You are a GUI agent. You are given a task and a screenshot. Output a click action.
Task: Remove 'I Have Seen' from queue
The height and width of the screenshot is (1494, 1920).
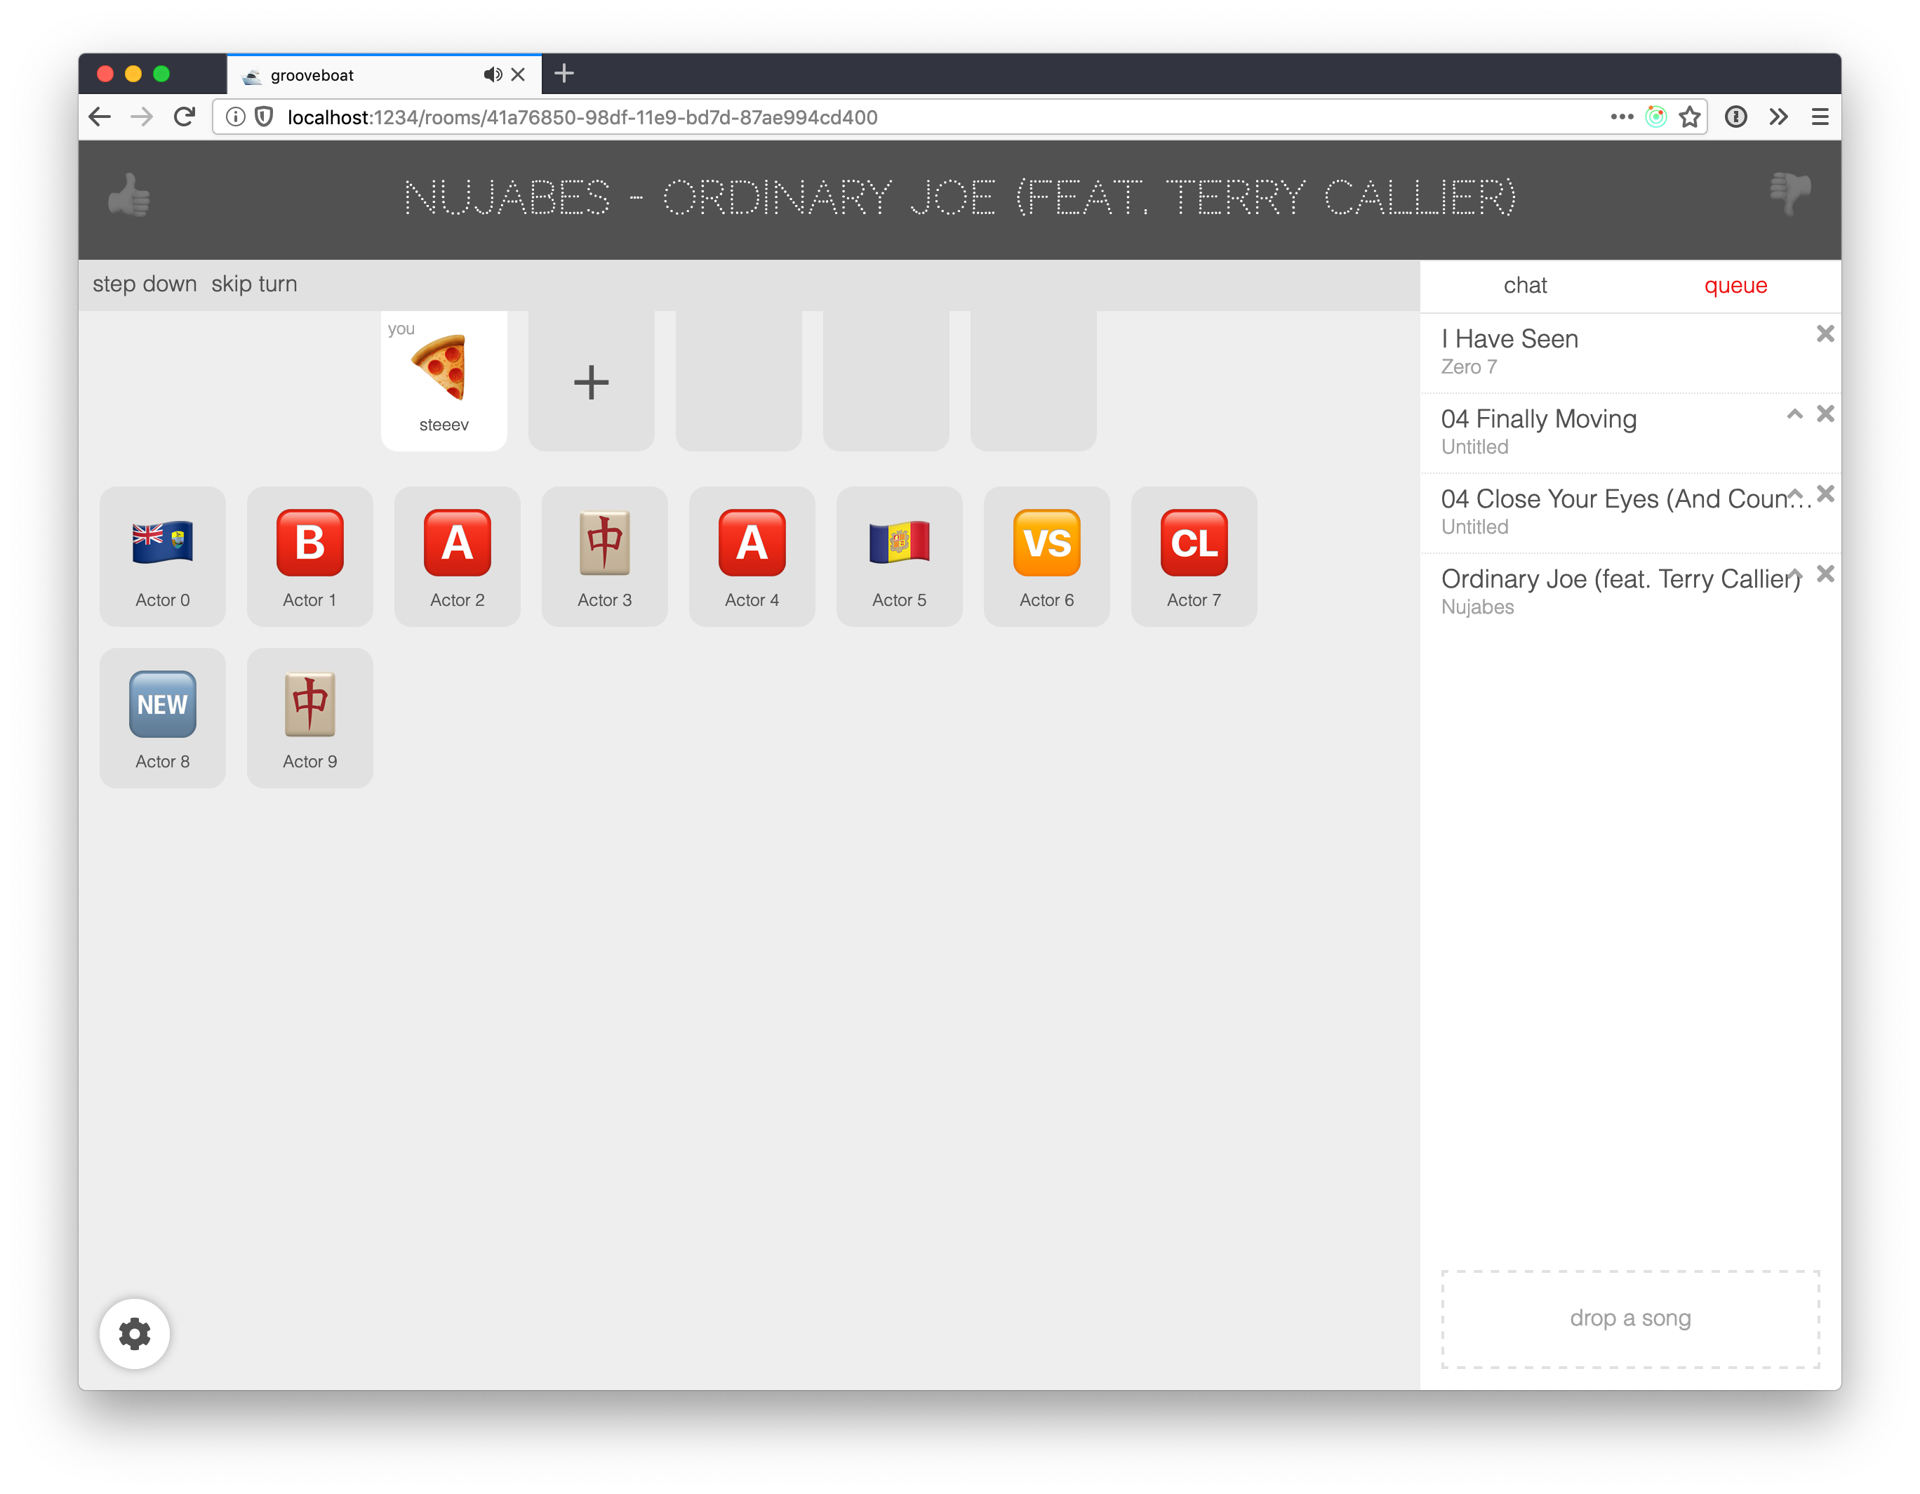(1825, 334)
